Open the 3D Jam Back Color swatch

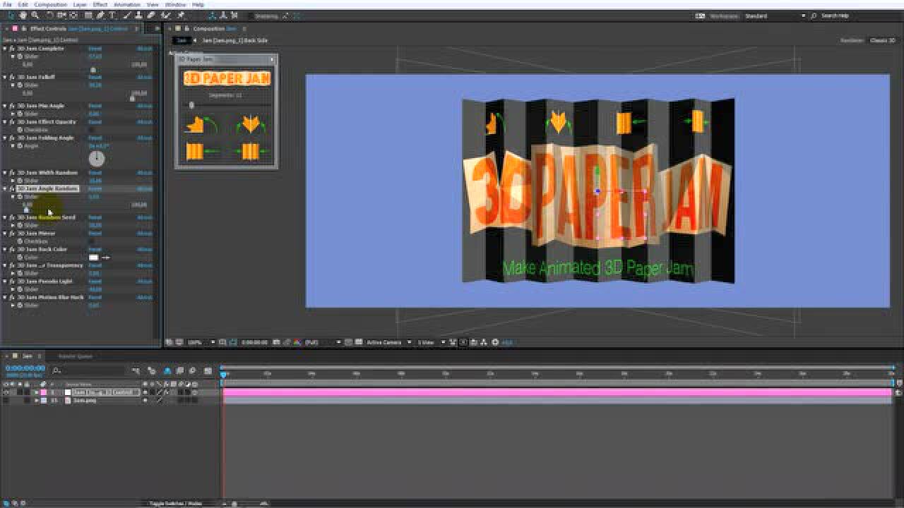tap(93, 258)
